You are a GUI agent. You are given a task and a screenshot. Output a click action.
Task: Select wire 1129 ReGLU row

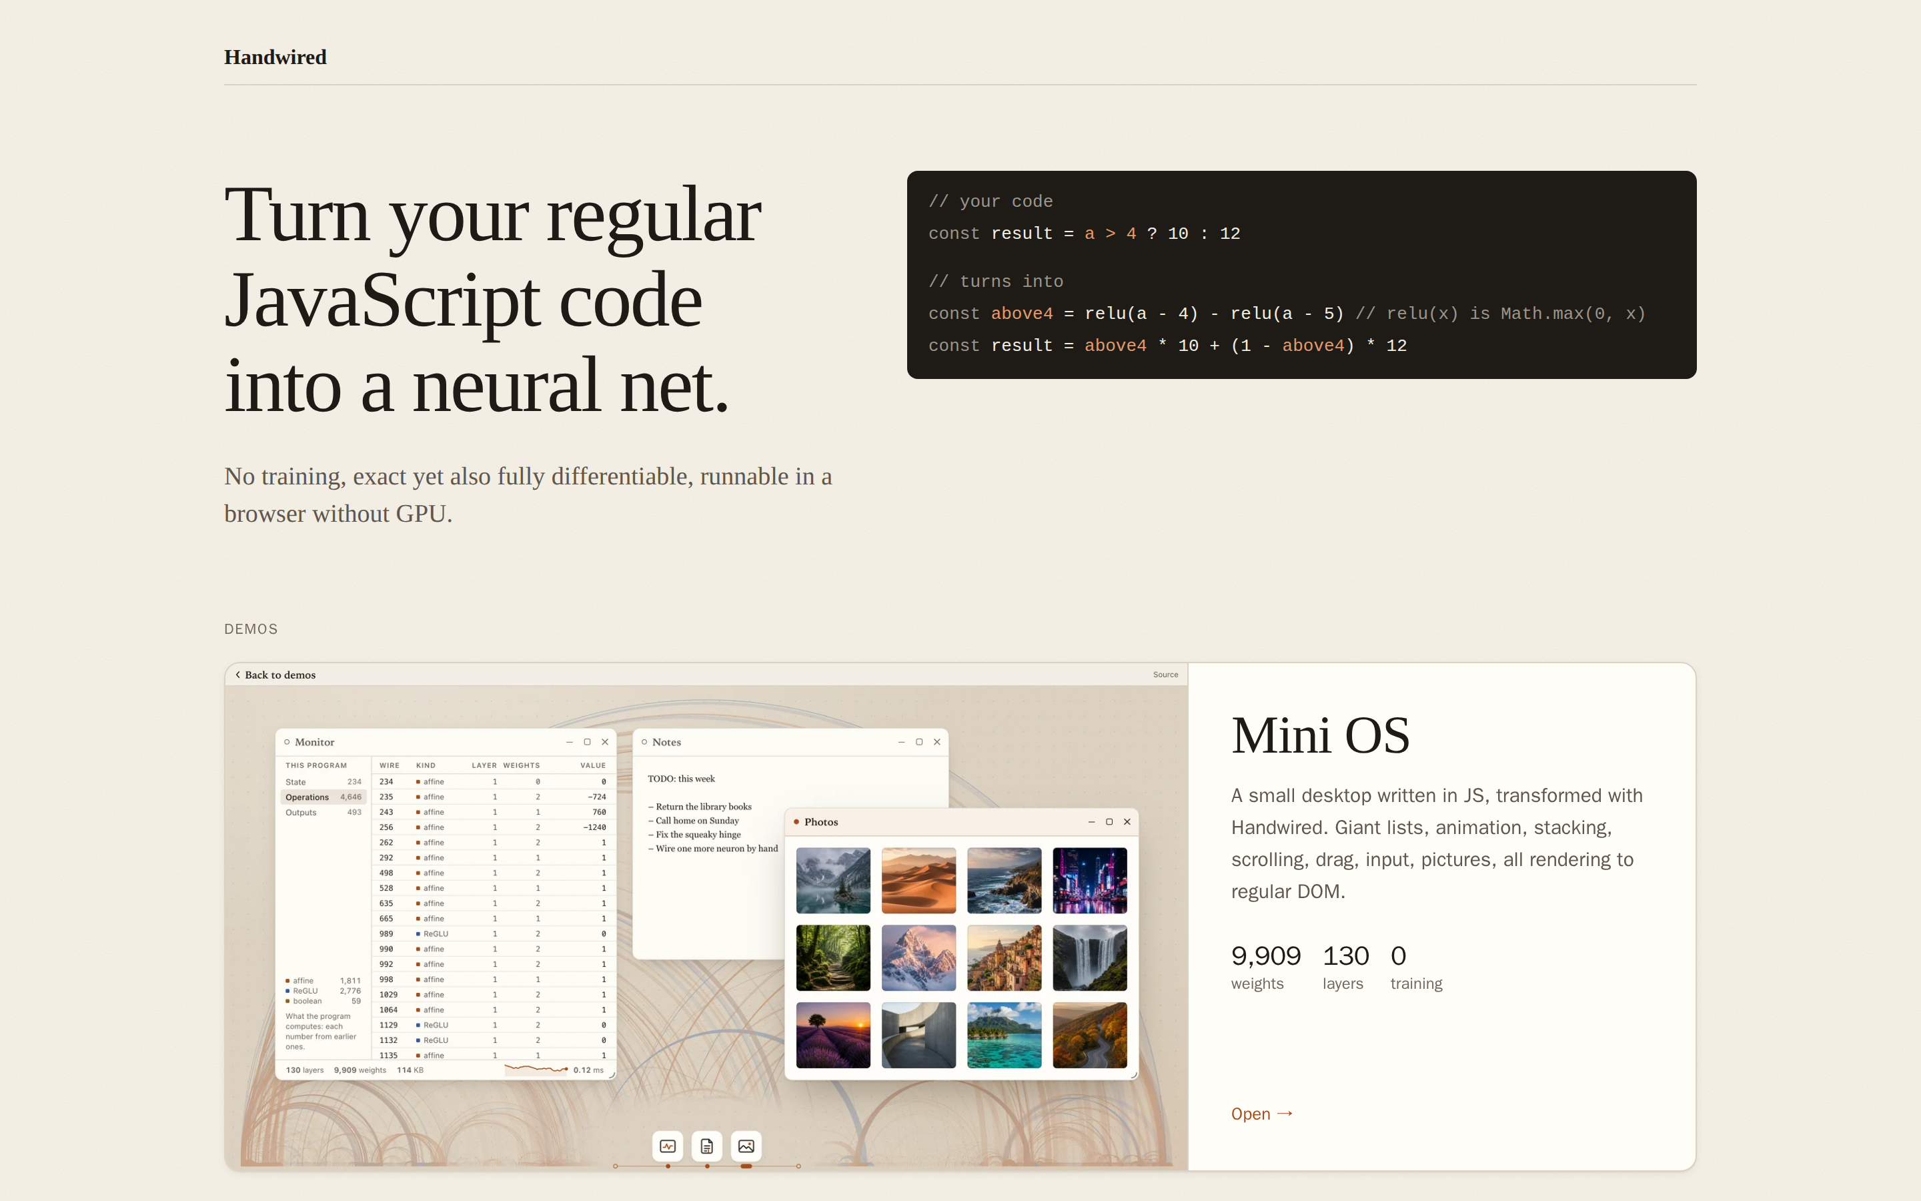coord(493,1026)
